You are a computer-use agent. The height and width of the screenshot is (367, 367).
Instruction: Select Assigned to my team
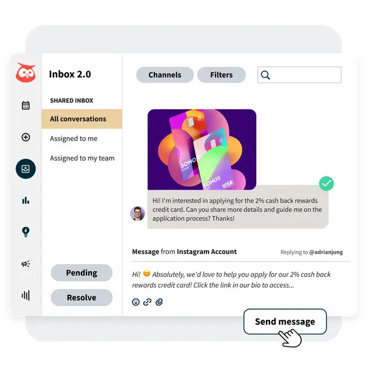(x=82, y=158)
